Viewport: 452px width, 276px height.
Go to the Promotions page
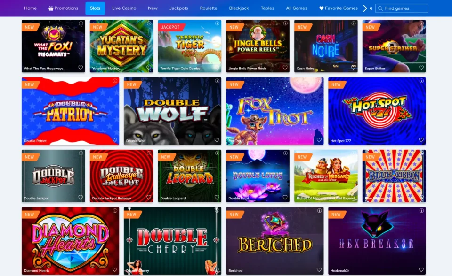(x=64, y=8)
